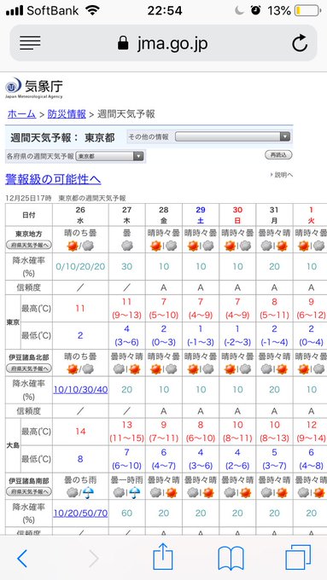Expand the その他の情報 dropdown

click(232, 136)
